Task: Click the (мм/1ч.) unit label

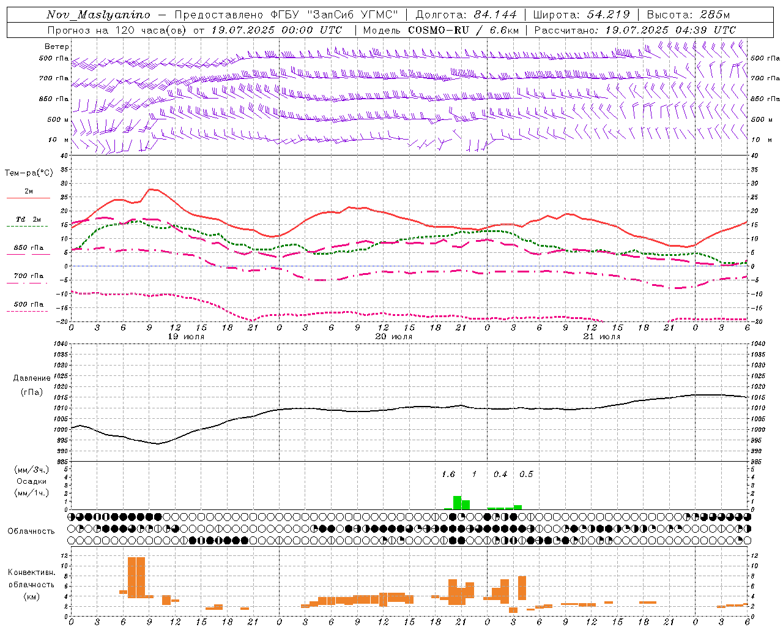Action: click(32, 493)
